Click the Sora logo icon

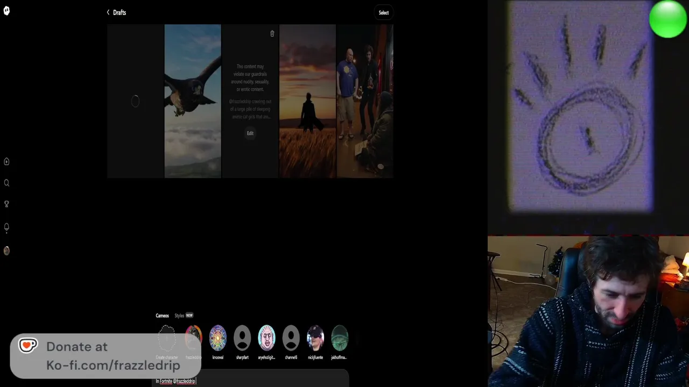6,11
